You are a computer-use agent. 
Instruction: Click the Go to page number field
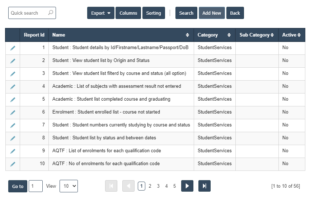pos(36,186)
